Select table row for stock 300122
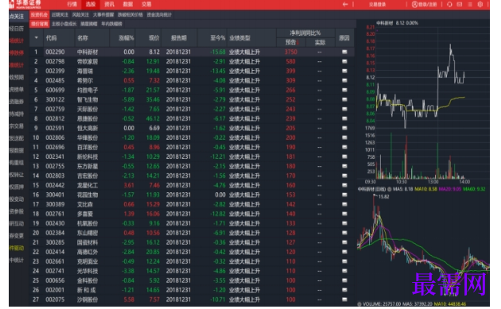Screen dimensions: 501x309 click(192, 99)
